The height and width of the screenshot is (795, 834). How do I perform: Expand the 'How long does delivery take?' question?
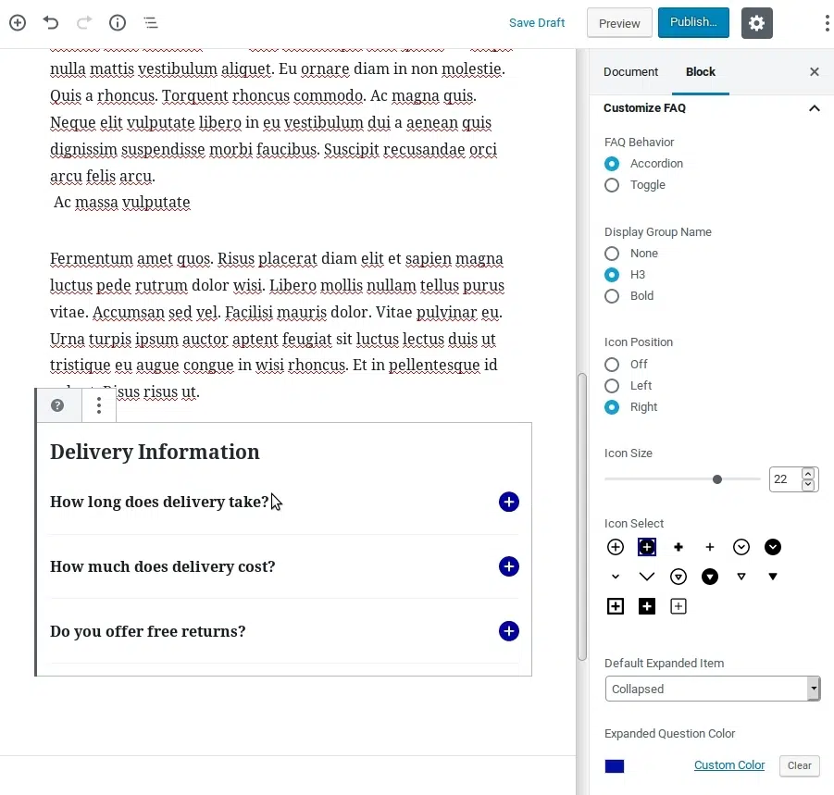(x=508, y=502)
